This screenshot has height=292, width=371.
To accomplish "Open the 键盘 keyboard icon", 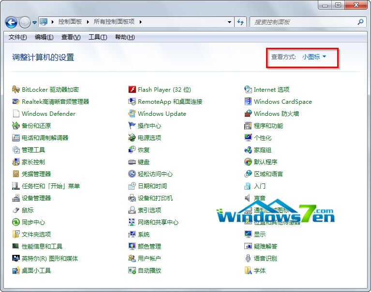I will 132,162.
